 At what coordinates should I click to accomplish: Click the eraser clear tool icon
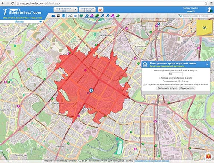point(101,10)
